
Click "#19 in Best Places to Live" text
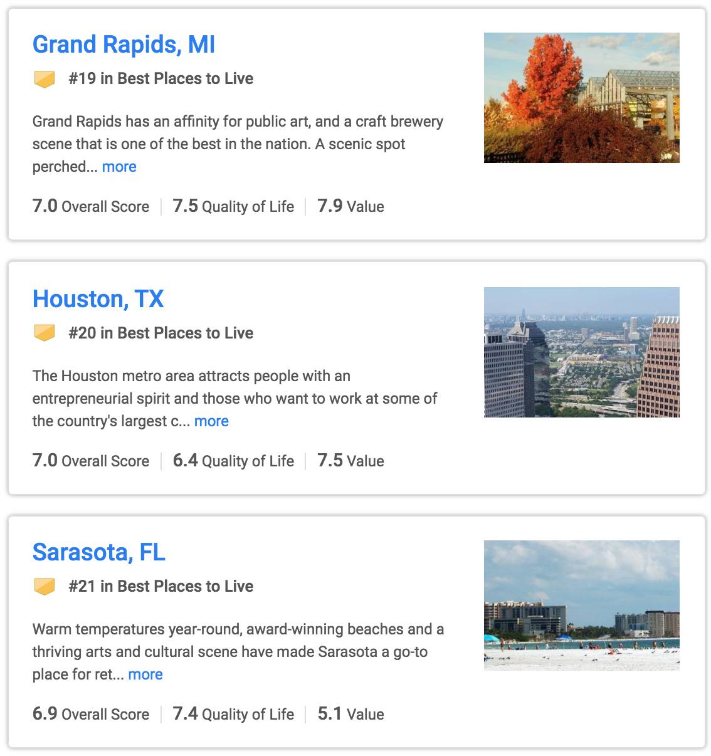click(x=161, y=79)
